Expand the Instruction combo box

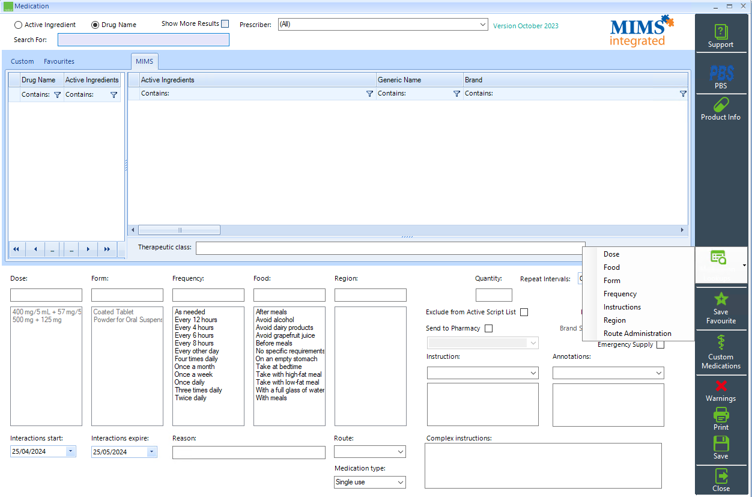(533, 373)
